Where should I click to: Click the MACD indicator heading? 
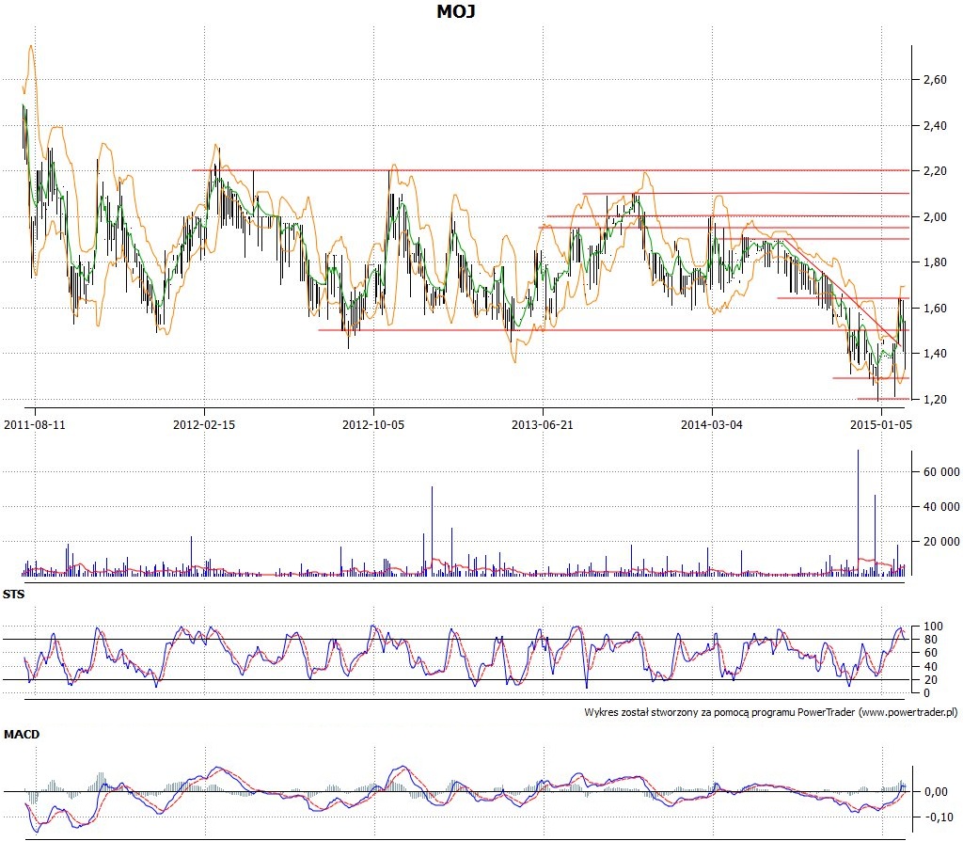22,734
